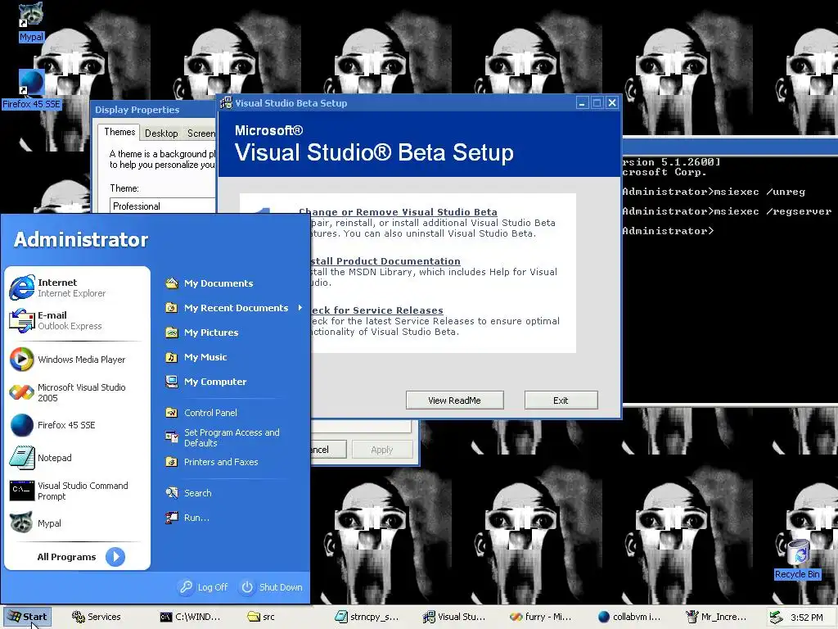Click the system tray network icon
Screen dimensions: 838x629
point(777,618)
